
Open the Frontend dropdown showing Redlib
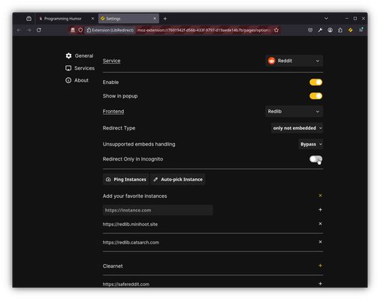[x=294, y=112]
